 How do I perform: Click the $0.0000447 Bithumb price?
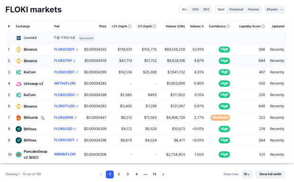[96, 118]
